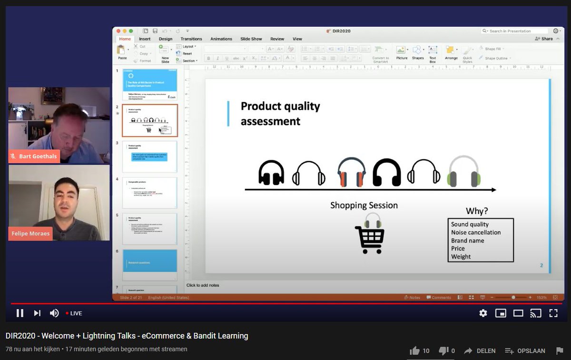Open Quick Styles gallery

pos(467,54)
